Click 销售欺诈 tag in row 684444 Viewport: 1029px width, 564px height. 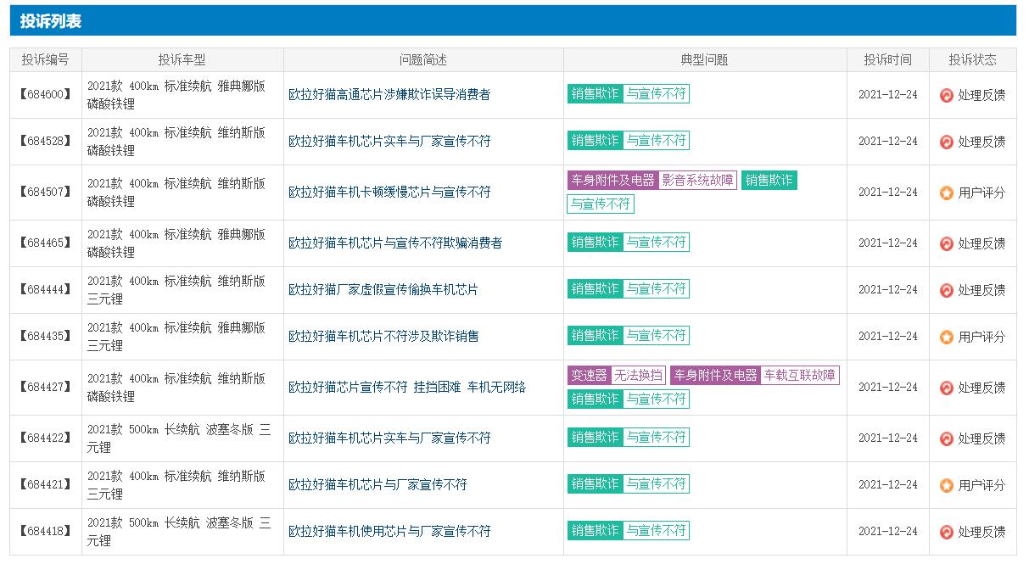[595, 289]
